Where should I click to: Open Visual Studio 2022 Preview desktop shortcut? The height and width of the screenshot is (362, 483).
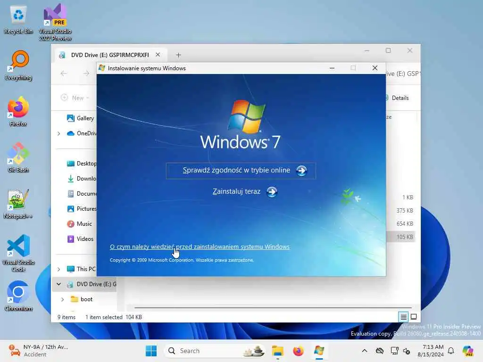(x=55, y=22)
